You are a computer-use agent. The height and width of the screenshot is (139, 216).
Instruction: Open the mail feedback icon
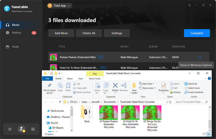(x=33, y=129)
